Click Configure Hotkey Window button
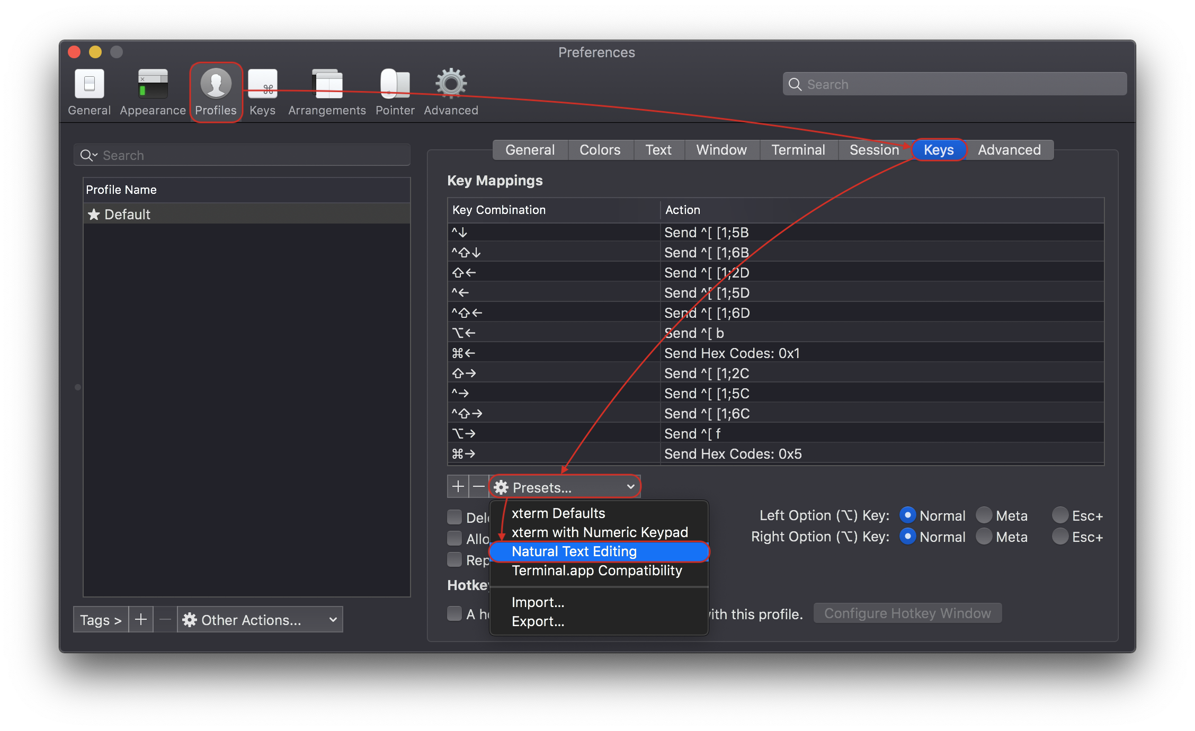 [907, 613]
